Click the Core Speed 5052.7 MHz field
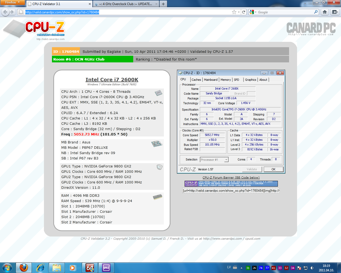341x273 pixels. [212, 135]
